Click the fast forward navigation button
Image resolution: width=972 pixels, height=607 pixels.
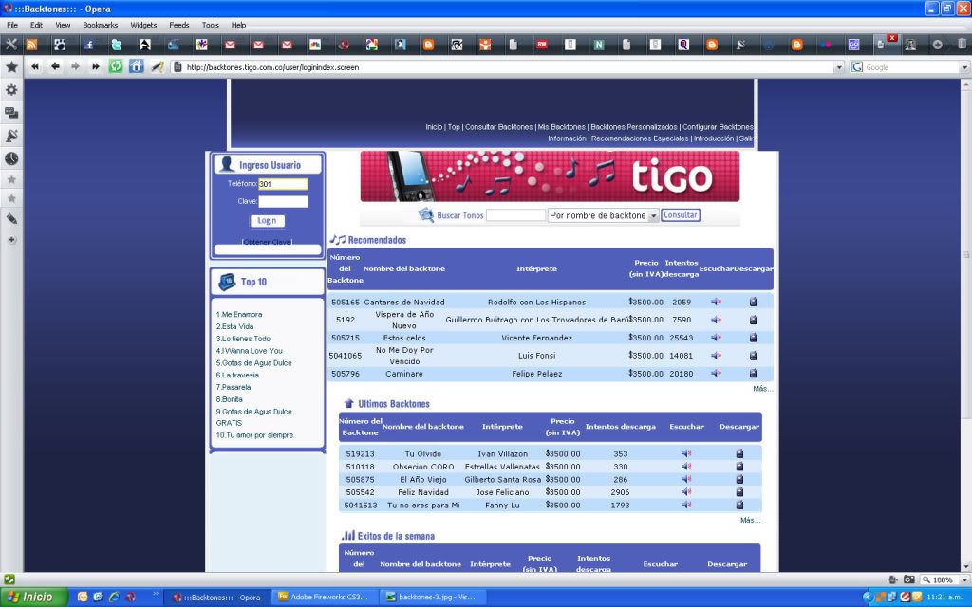point(96,66)
